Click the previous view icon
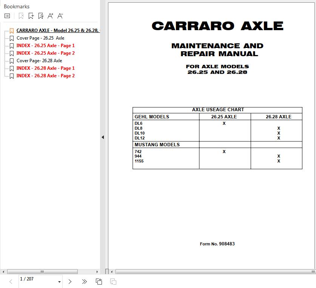The width and height of the screenshot is (316, 288). point(99,282)
